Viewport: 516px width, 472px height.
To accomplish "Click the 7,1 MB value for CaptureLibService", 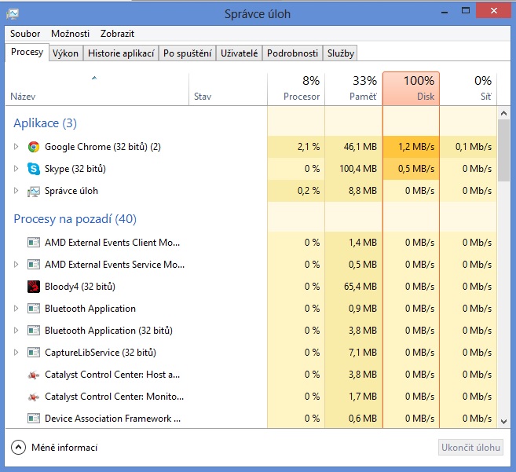I will click(363, 352).
